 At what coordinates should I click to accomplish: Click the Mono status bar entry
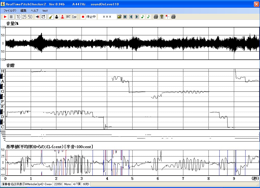[x=68, y=184]
